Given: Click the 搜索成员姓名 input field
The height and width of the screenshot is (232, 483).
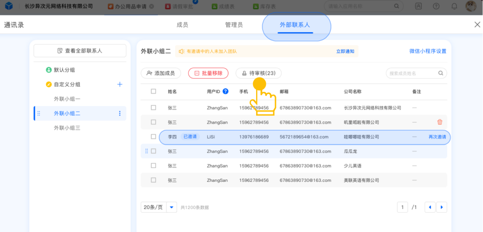Looking at the screenshot, I should coord(412,73).
